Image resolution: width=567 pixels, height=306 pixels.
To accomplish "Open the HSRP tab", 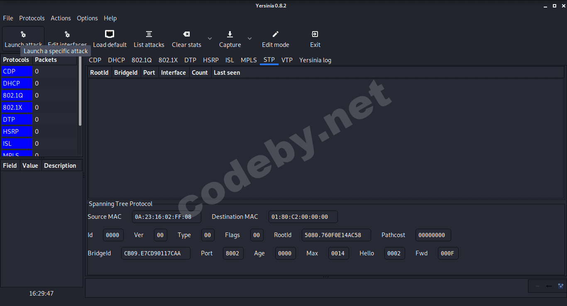I will point(211,60).
